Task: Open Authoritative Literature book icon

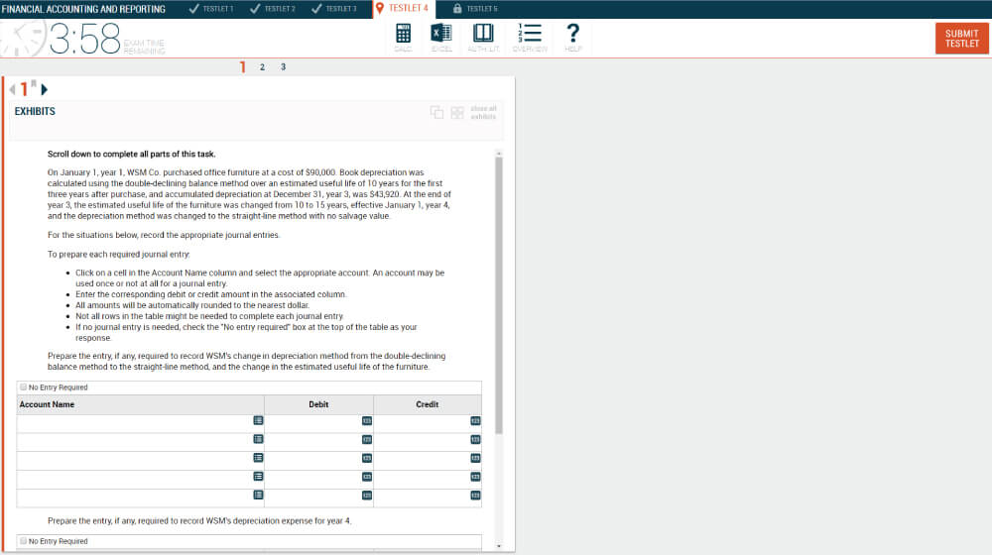Action: tap(483, 36)
